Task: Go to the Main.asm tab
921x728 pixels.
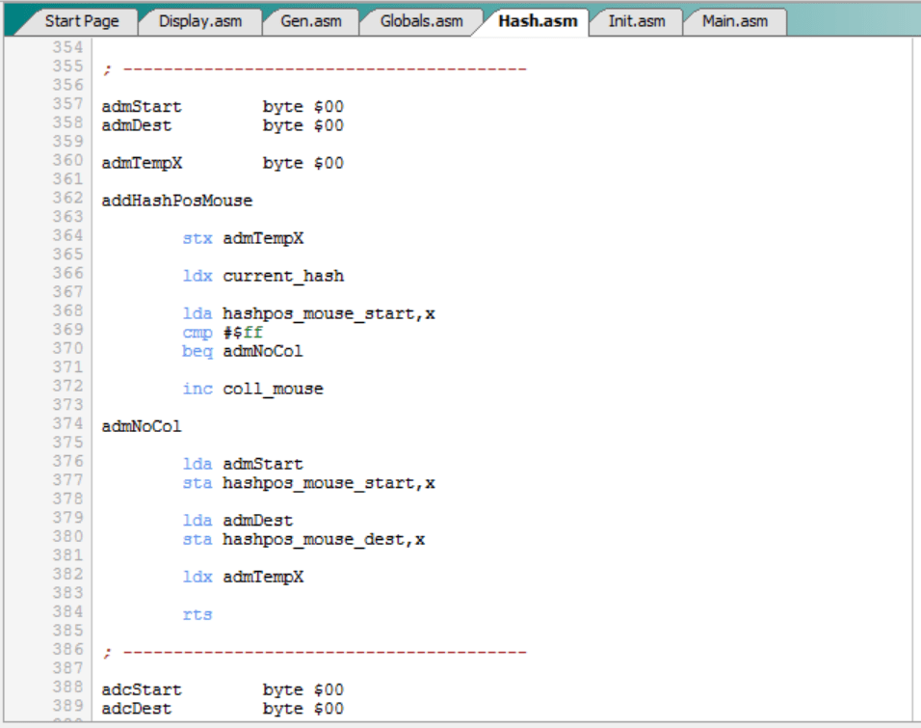Action: (x=734, y=21)
